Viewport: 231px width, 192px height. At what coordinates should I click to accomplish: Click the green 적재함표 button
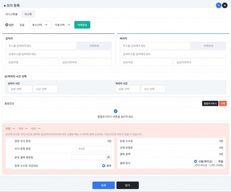point(82,25)
